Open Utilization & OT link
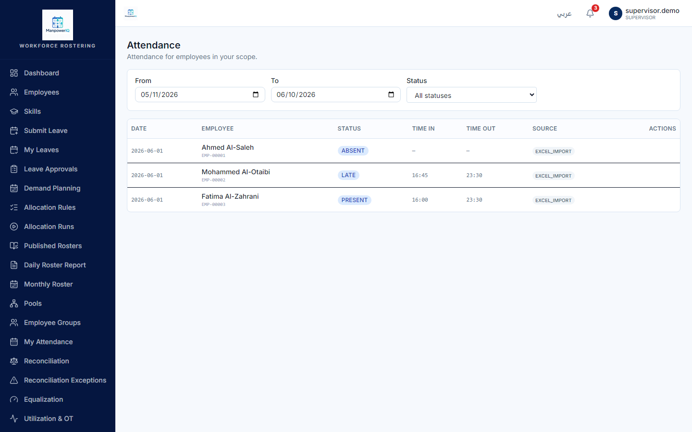 tap(58, 419)
